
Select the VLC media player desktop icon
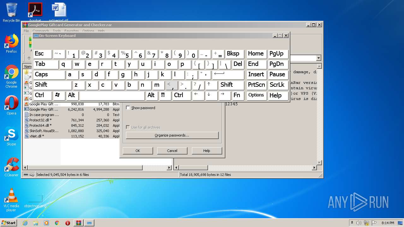tap(11, 200)
